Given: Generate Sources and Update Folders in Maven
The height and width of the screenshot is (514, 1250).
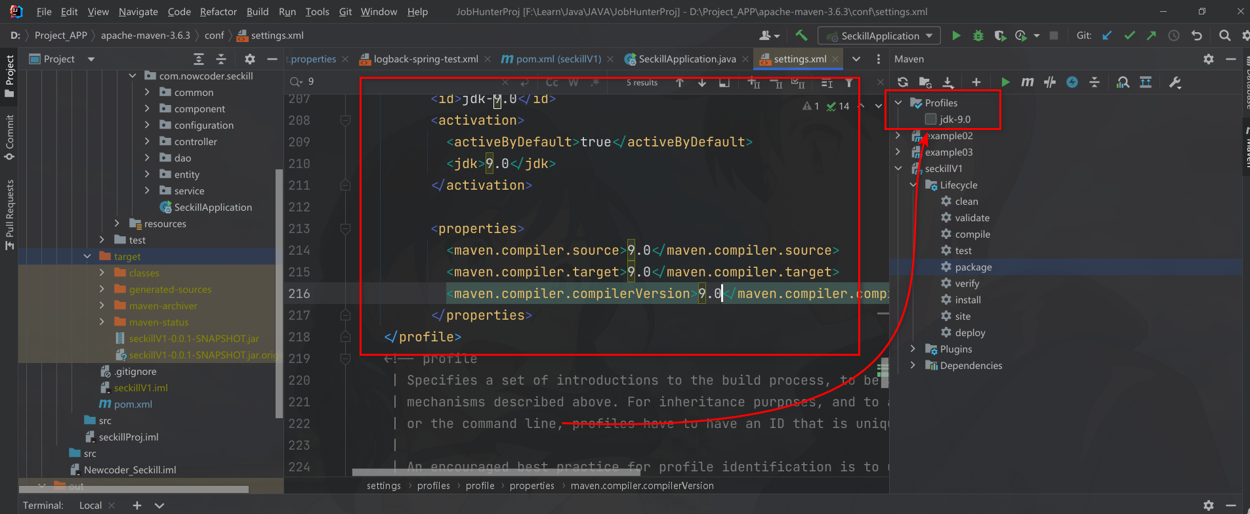Looking at the screenshot, I should tap(925, 82).
